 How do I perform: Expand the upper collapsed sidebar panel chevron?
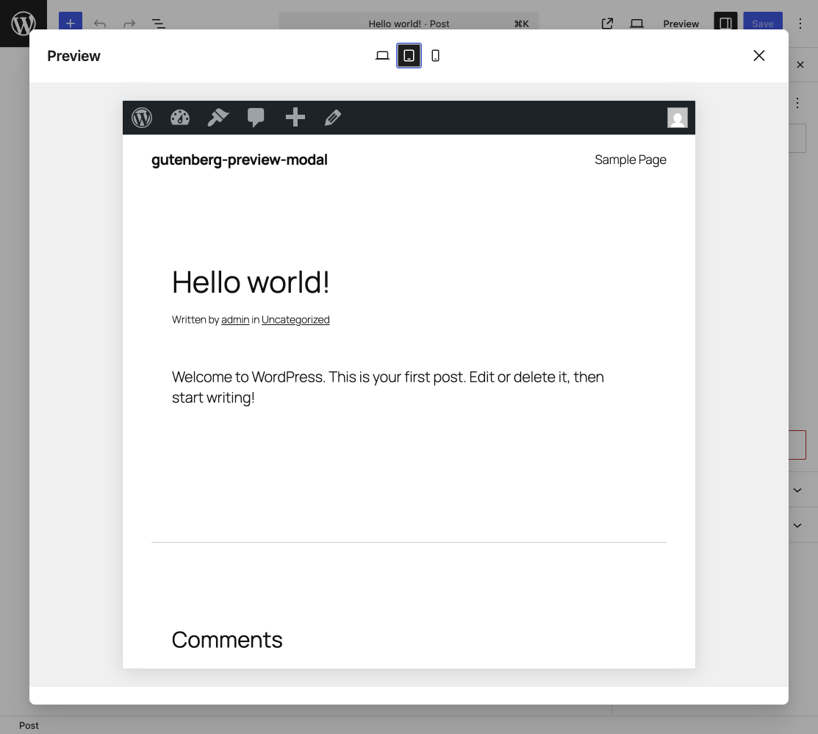click(797, 491)
